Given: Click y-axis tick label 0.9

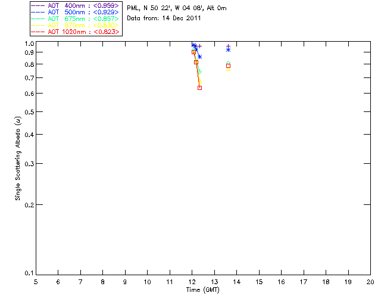Looking at the screenshot, I should click(29, 52).
